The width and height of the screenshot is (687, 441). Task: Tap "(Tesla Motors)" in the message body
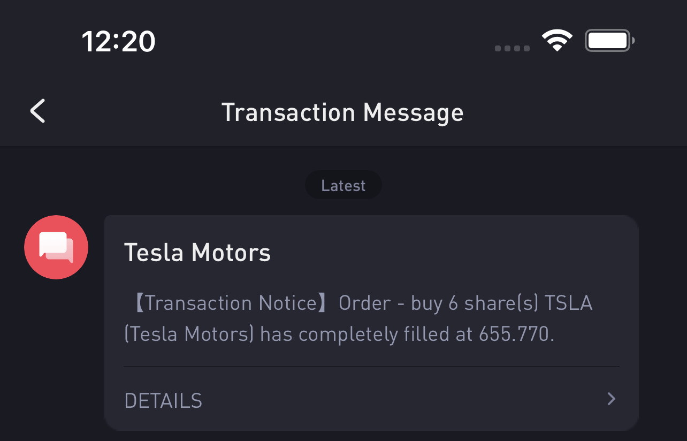tap(189, 334)
